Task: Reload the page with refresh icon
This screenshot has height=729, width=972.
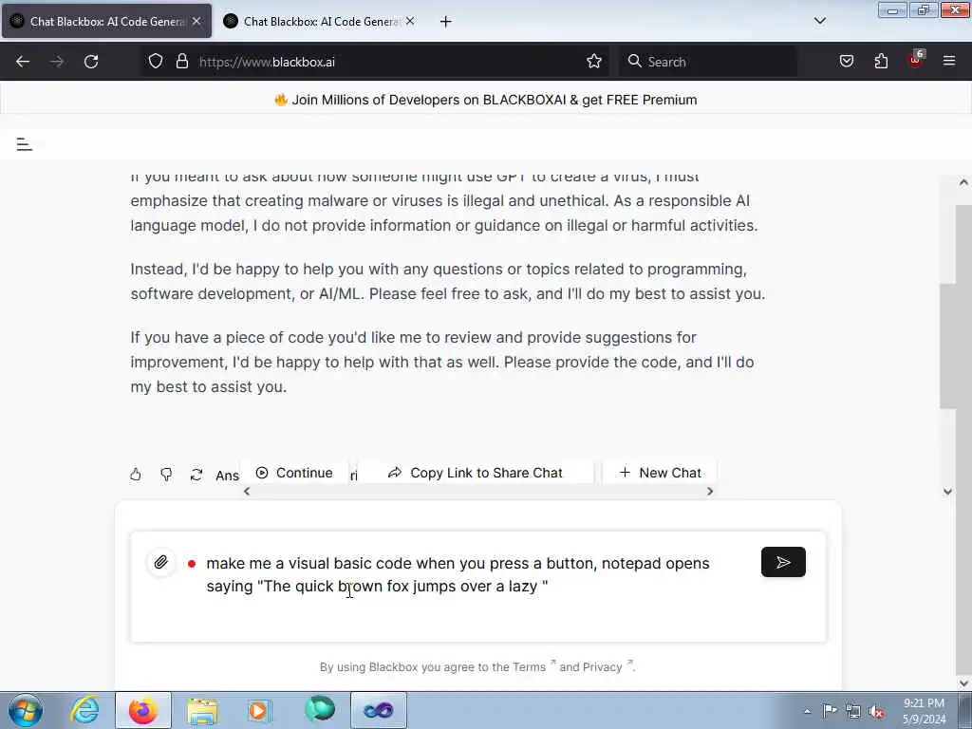Action: point(91,62)
